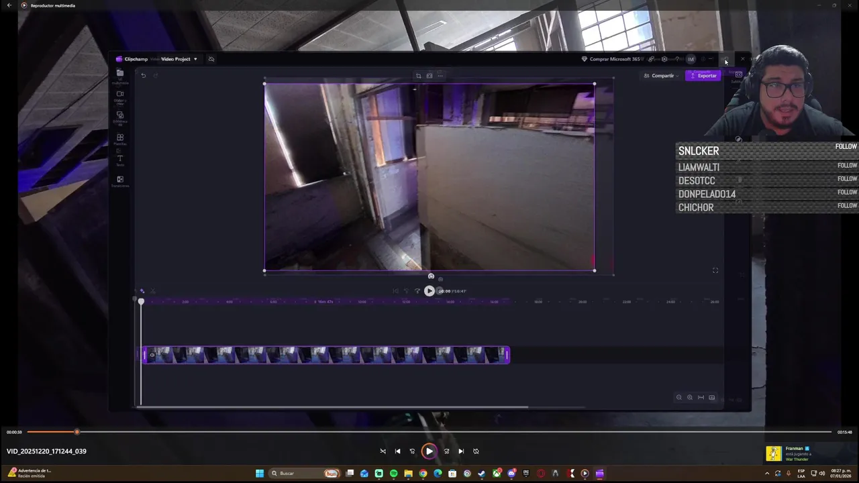Click Comprar Microsoft 365 in Clipchamp

pos(611,59)
